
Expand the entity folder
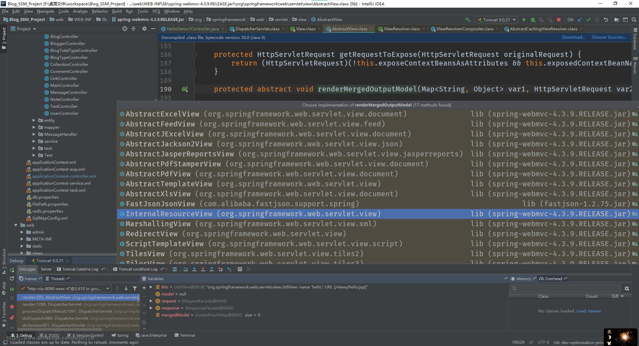click(34, 120)
